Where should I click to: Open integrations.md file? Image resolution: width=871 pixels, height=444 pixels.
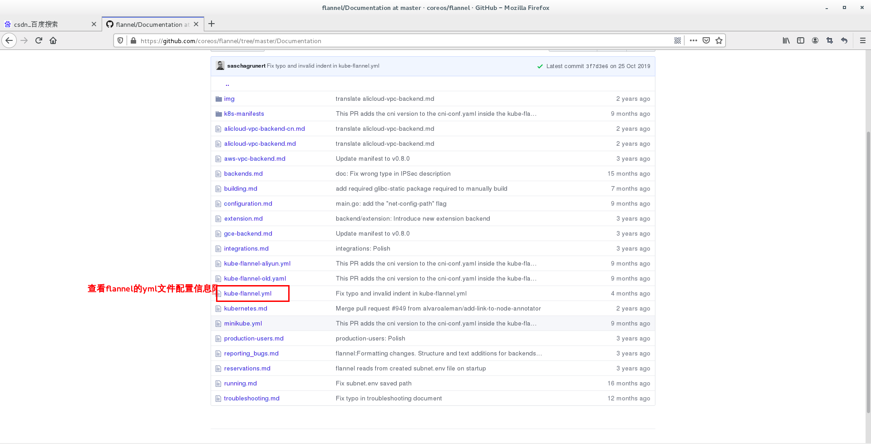246,248
